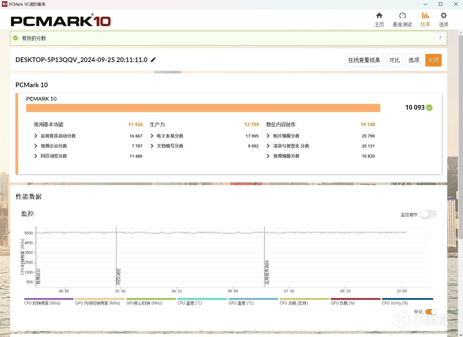Click the Compare (对比) button

tap(394, 60)
